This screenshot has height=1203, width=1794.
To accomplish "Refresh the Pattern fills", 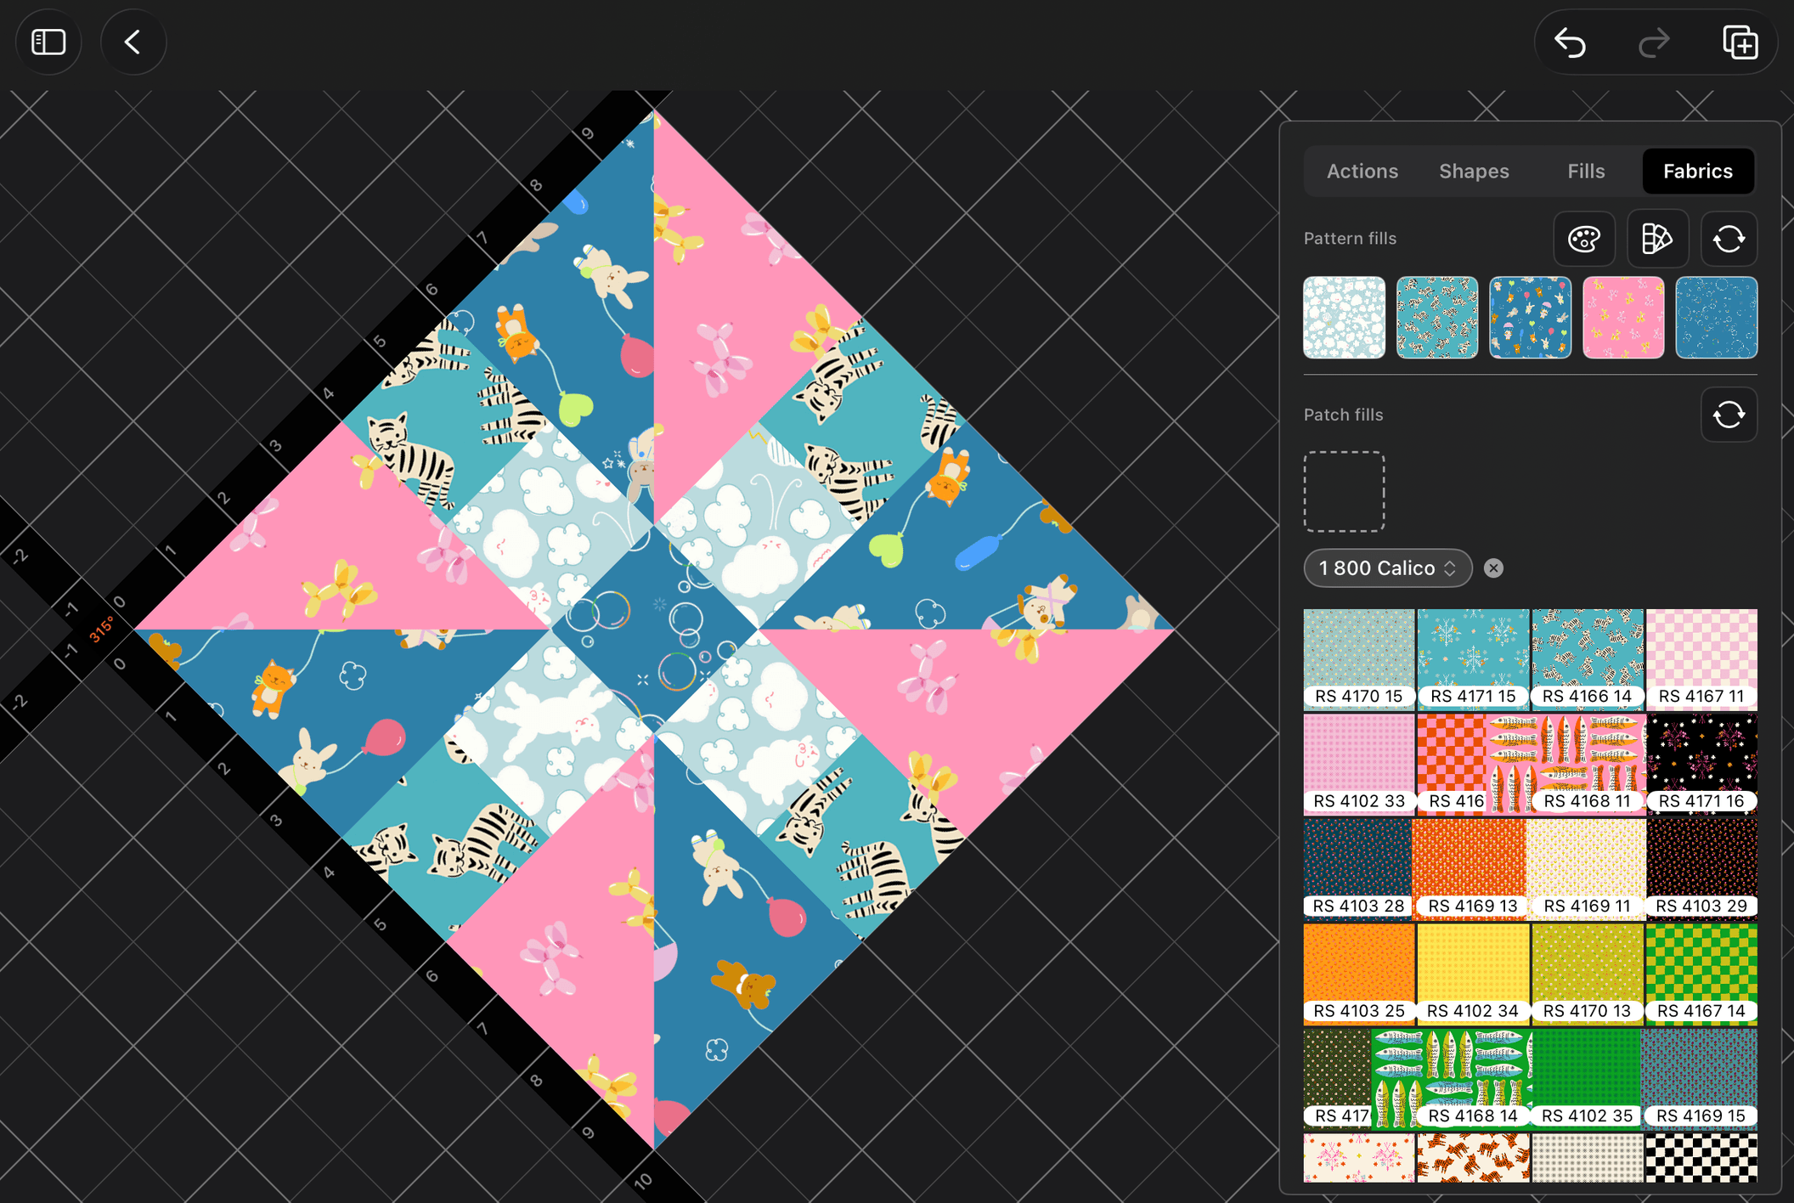I will [x=1729, y=239].
